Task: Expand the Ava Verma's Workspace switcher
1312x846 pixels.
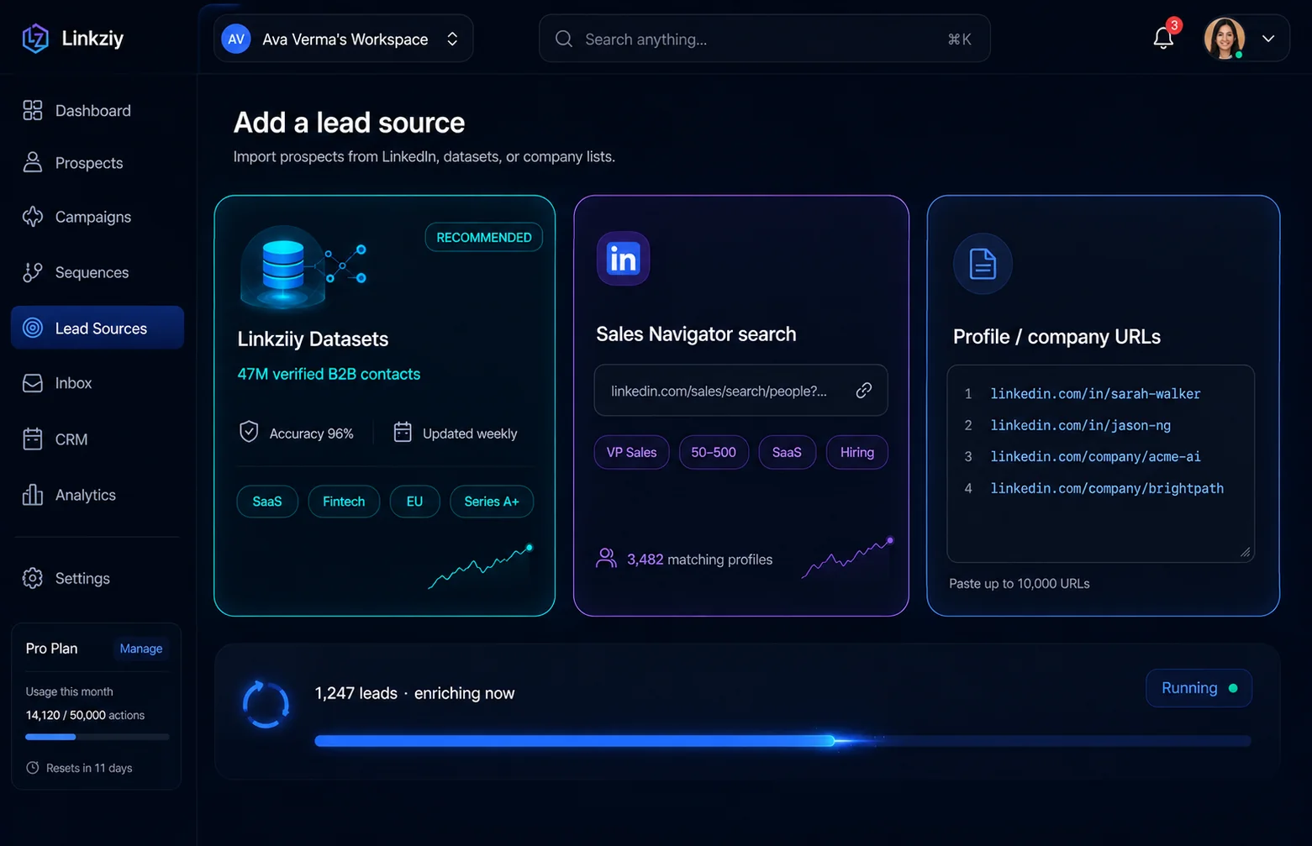Action: click(343, 39)
